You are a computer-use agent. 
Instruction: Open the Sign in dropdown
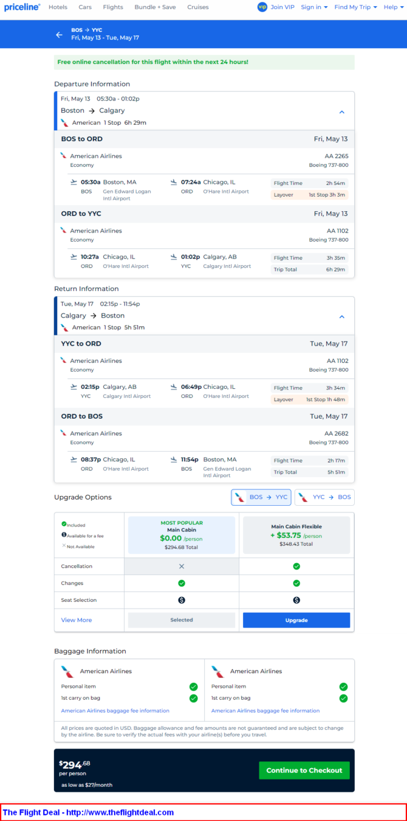(x=314, y=7)
